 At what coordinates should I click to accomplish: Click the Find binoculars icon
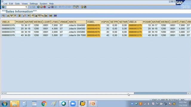52,7
